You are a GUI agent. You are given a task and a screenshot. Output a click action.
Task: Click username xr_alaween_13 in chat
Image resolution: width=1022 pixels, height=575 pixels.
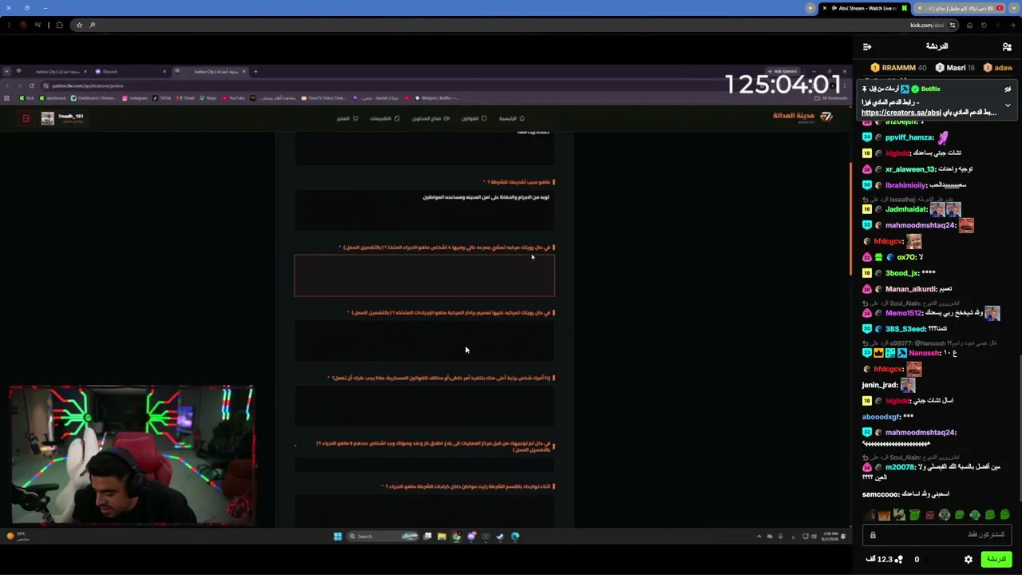[910, 169]
